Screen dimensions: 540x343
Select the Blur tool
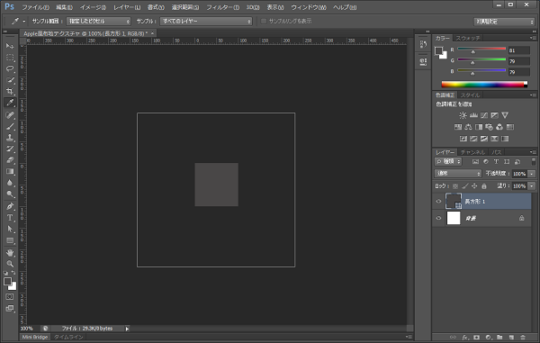click(x=10, y=183)
